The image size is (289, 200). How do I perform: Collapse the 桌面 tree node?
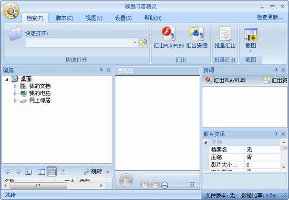point(7,79)
